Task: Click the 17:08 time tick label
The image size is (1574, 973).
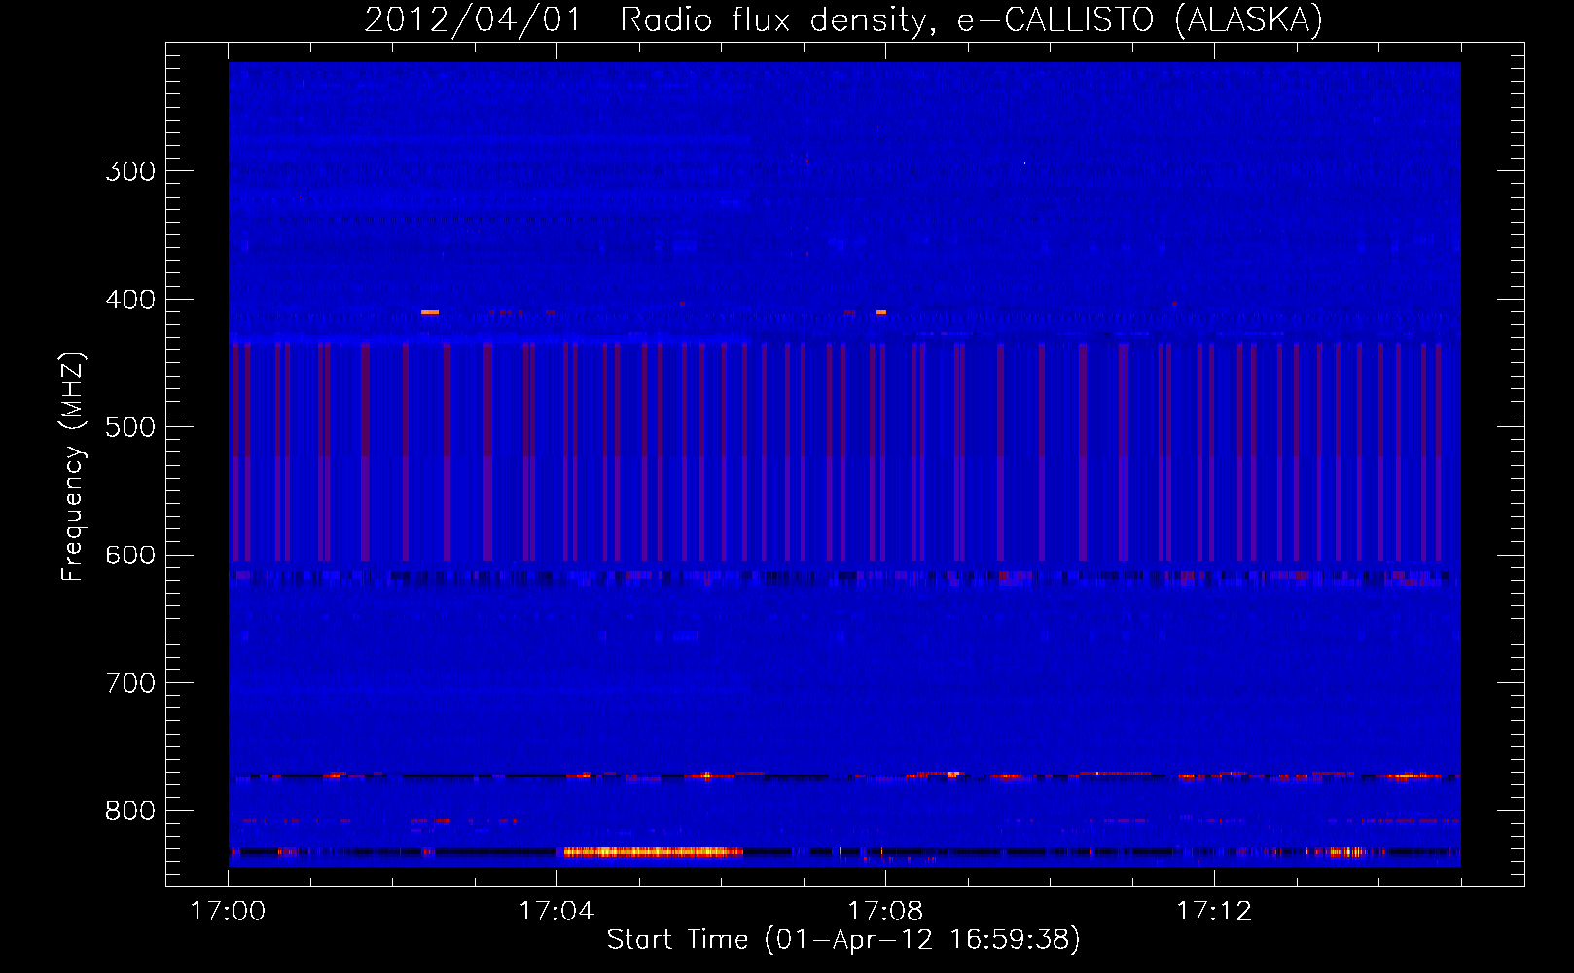Action: 885,912
